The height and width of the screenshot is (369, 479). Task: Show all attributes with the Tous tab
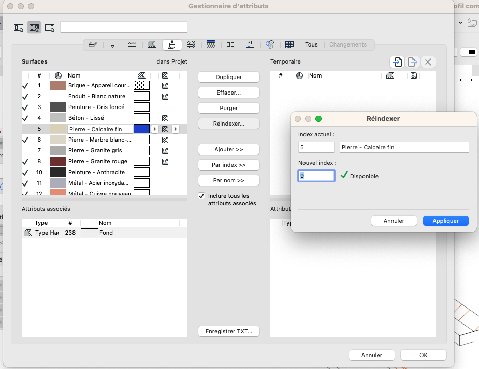(x=311, y=44)
